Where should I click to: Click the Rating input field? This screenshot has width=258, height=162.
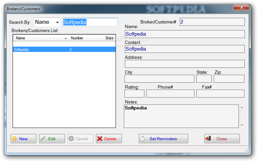134,94
